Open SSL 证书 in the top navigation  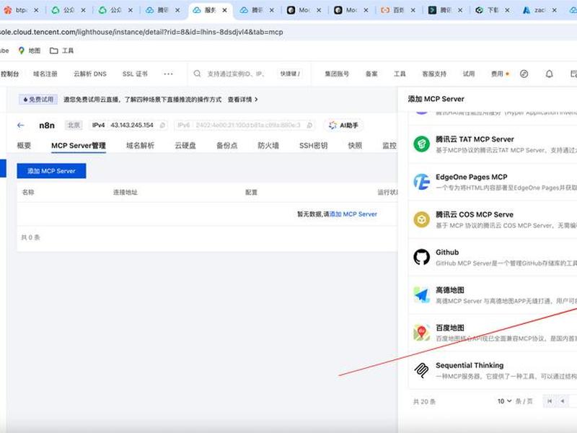(x=135, y=74)
